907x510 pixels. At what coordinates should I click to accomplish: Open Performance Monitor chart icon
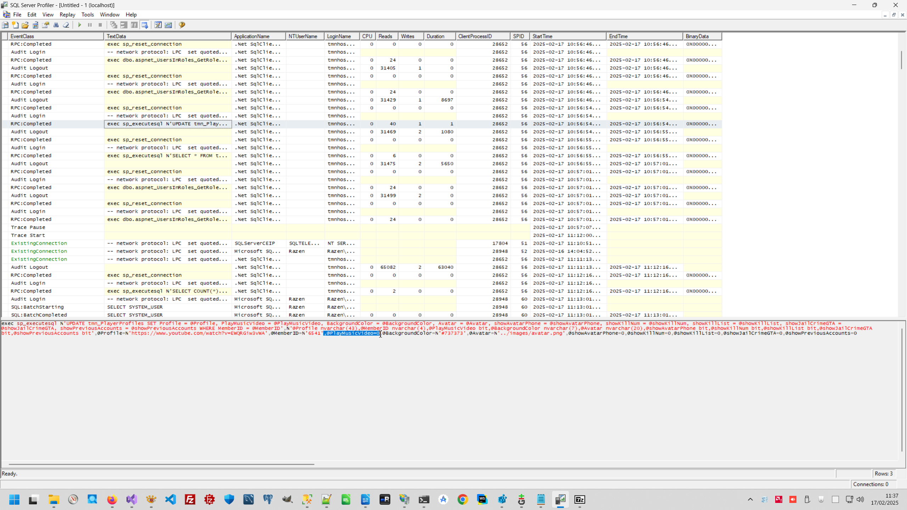[x=168, y=25]
